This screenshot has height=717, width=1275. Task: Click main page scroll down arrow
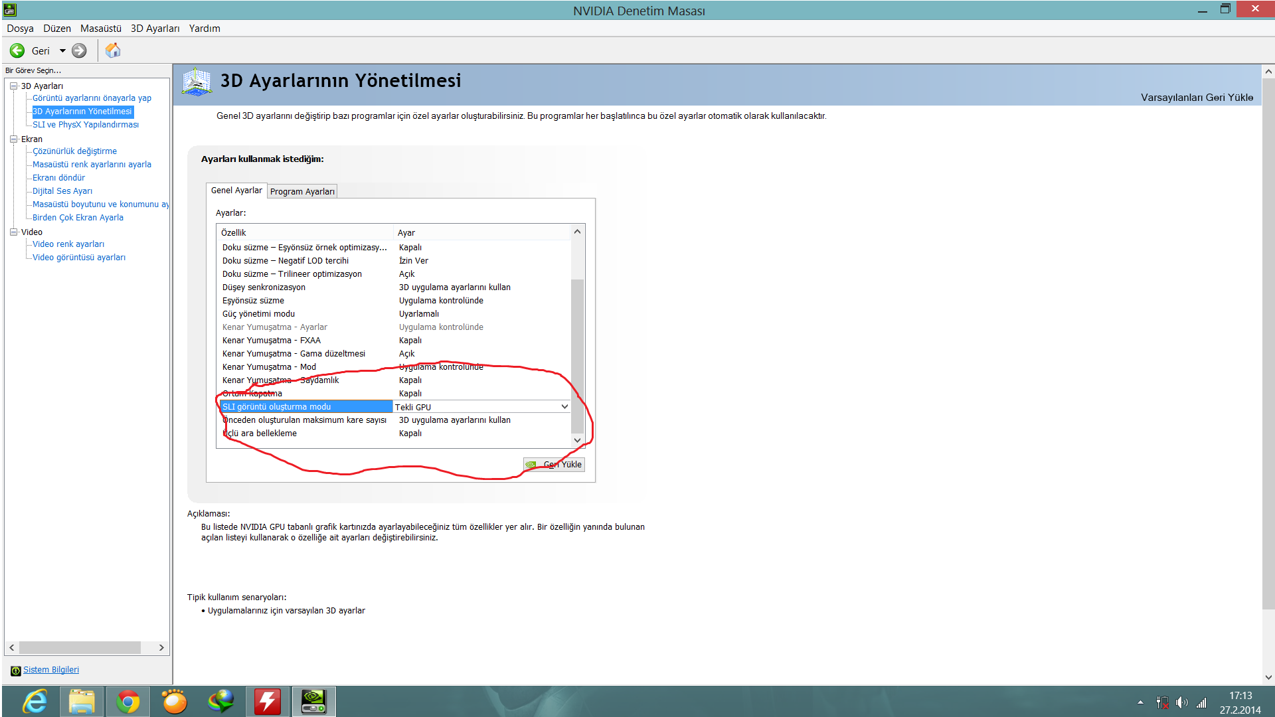pos(1268,677)
